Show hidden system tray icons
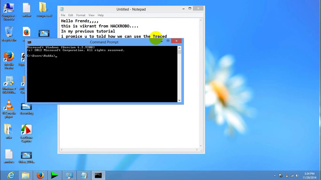 (275, 175)
